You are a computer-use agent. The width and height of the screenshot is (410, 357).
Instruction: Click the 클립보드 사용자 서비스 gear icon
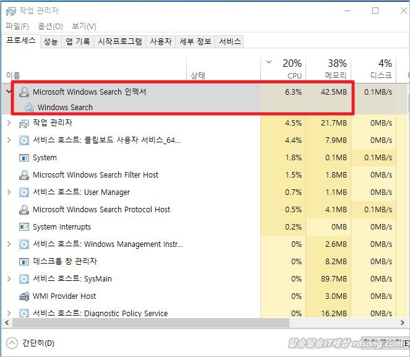click(24, 140)
